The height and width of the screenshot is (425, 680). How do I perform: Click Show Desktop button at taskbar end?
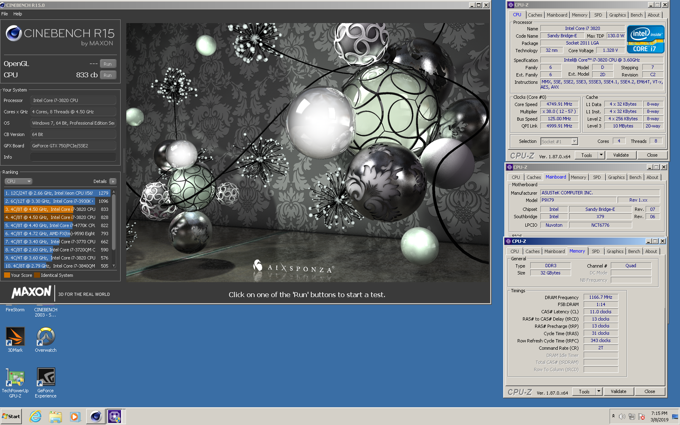(x=675, y=416)
